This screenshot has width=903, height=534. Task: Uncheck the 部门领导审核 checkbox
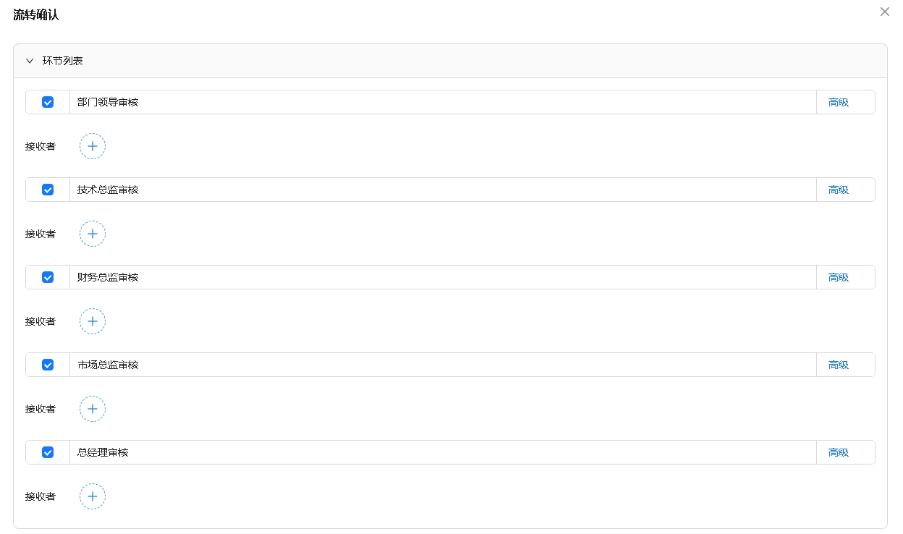coord(48,102)
